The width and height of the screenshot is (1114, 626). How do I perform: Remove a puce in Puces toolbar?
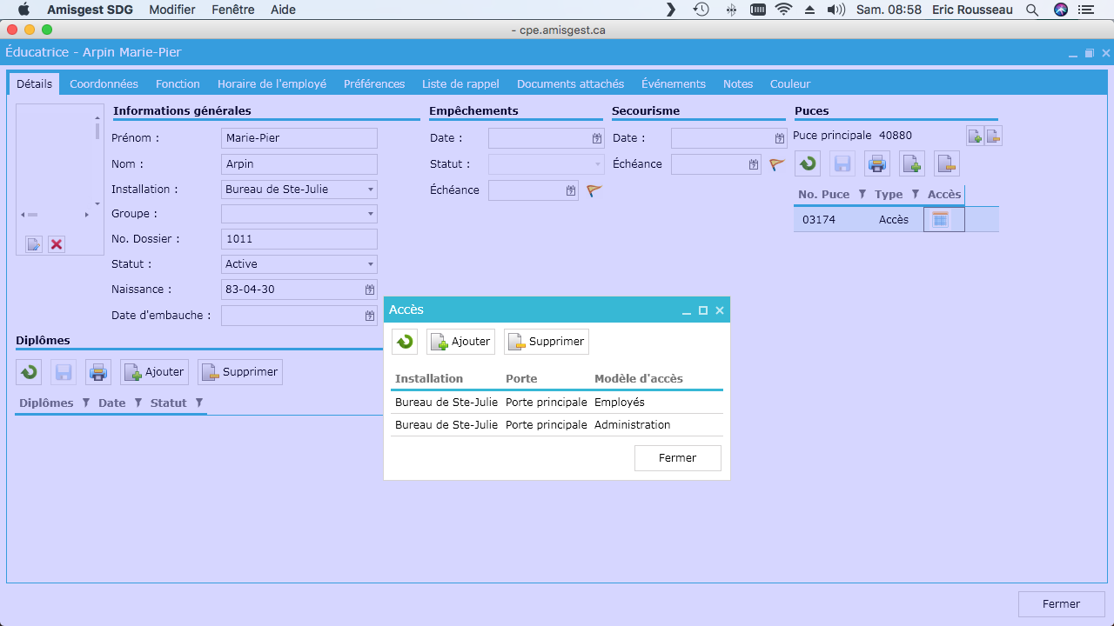(947, 163)
